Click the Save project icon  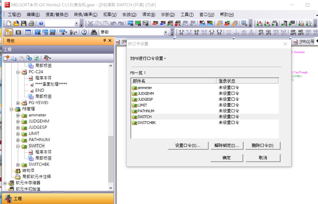[24, 23]
